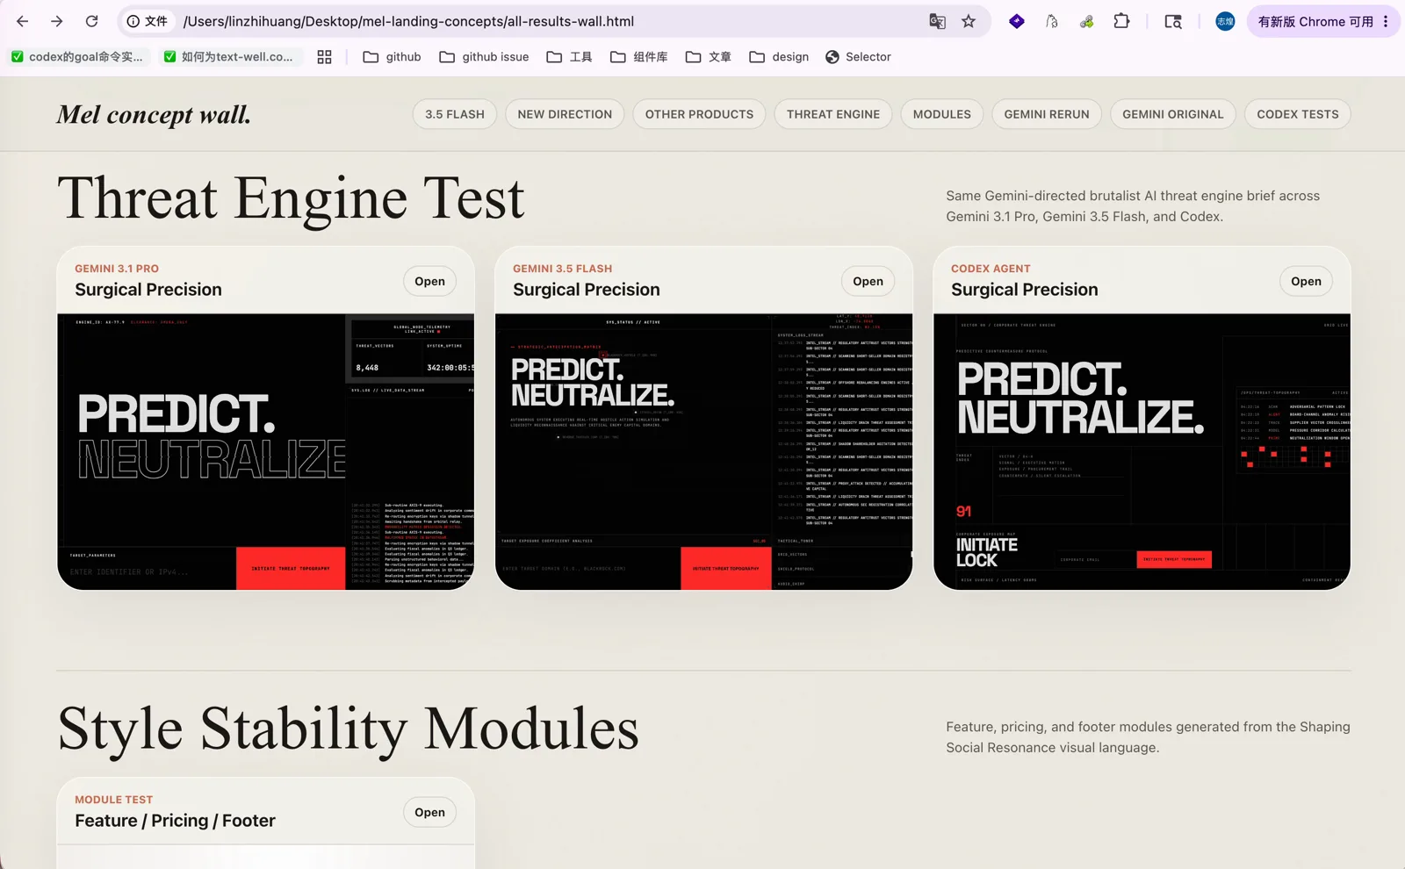Open the '如何为text-well.co...' bookmark
Viewport: 1405px width, 869px height.
pos(229,57)
